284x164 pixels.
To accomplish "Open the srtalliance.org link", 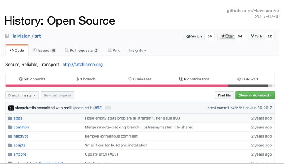I will [82, 65].
